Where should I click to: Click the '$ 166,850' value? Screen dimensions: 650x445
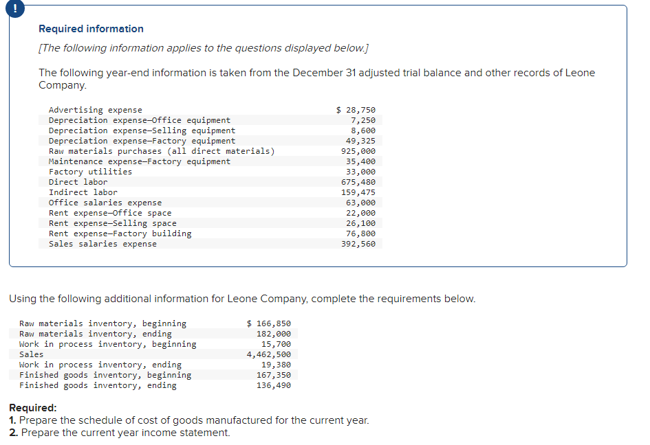[x=269, y=323]
